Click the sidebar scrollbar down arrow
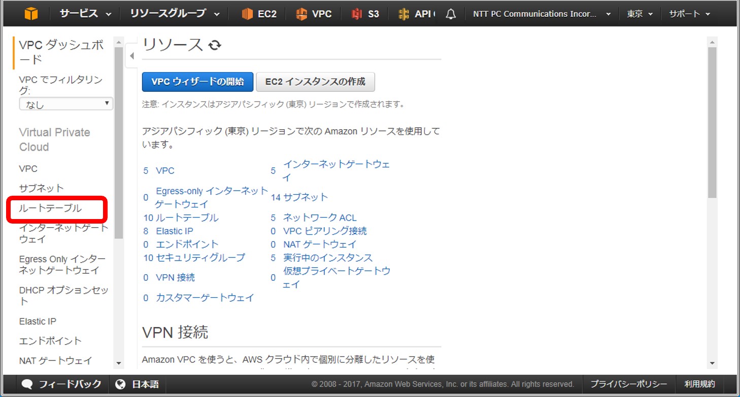The height and width of the screenshot is (397, 740). tap(119, 363)
